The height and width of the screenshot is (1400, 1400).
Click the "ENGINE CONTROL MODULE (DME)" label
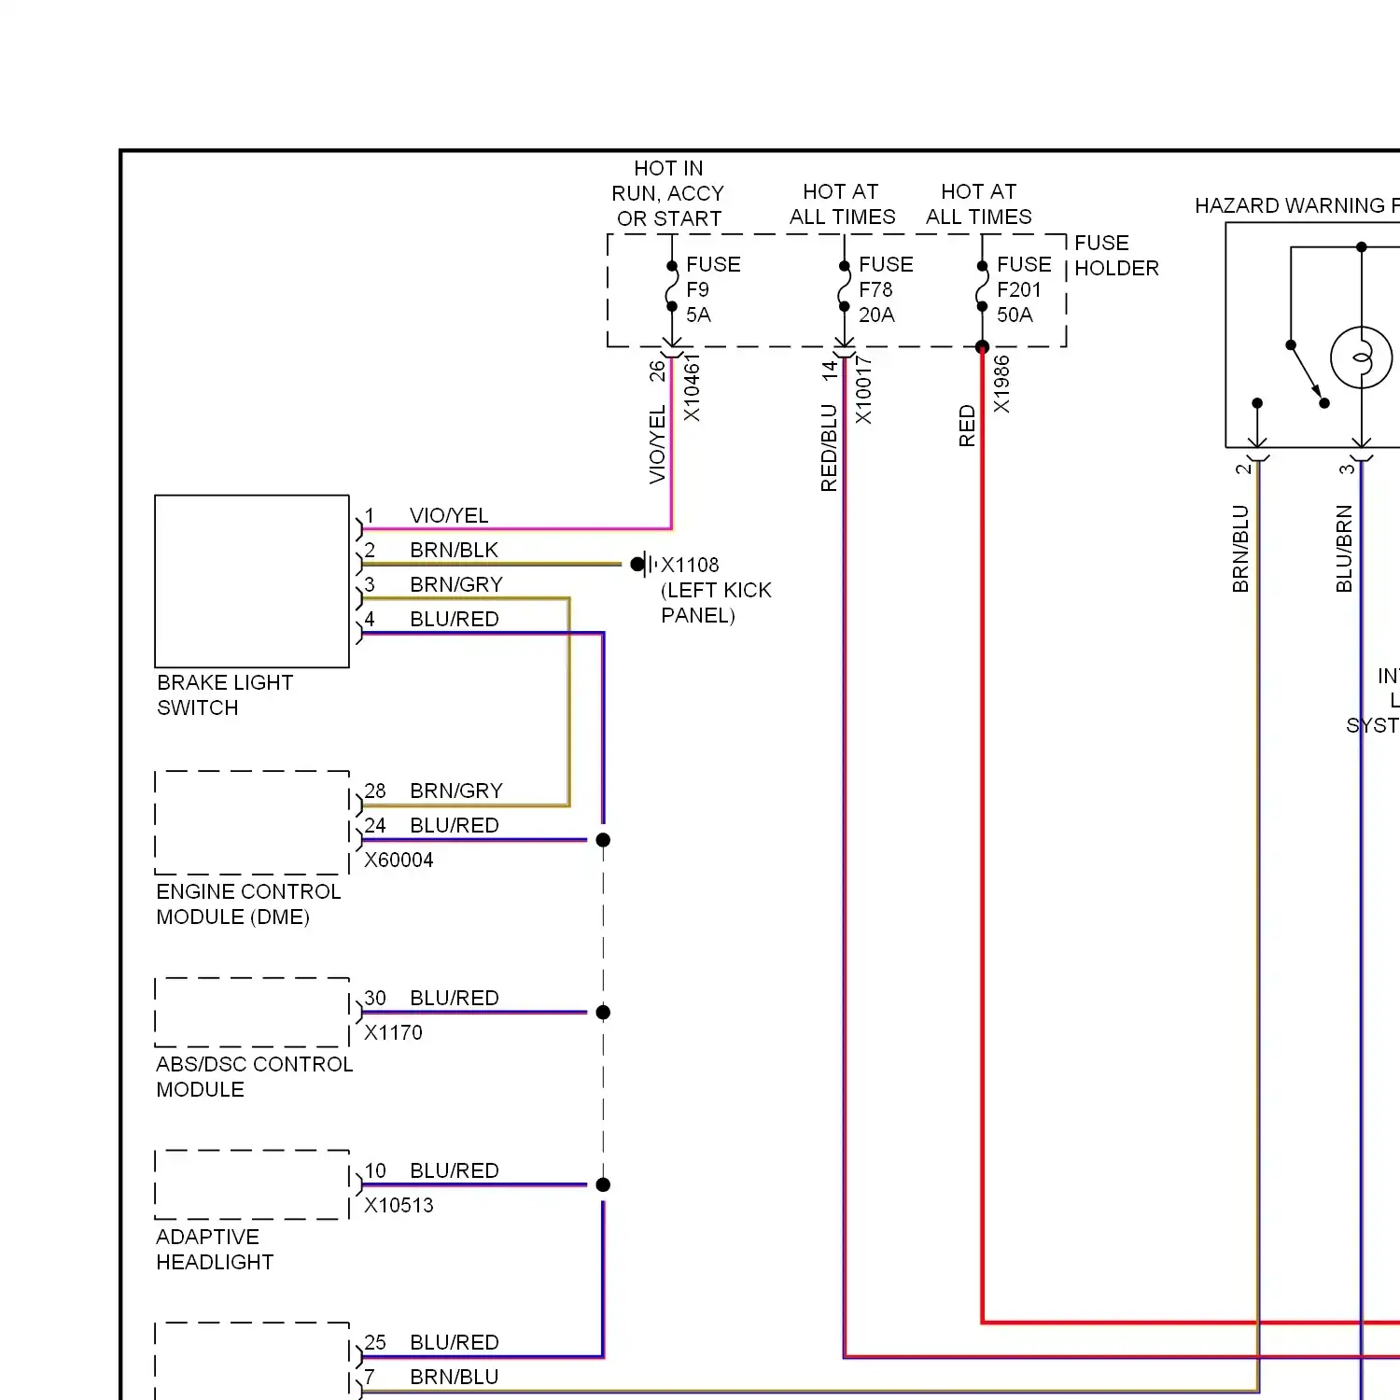248,904
